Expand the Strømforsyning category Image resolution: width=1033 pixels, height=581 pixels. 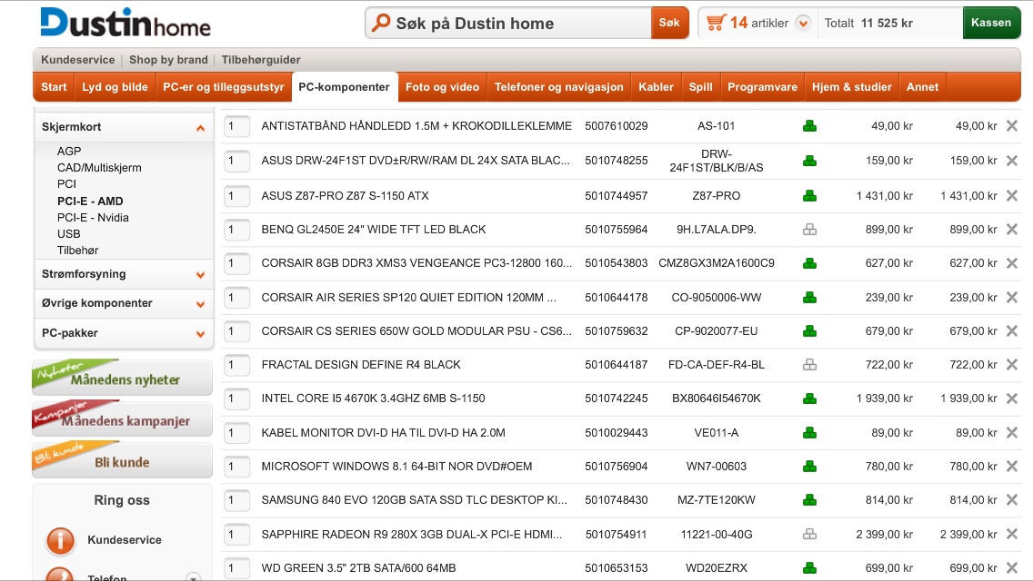click(x=200, y=275)
